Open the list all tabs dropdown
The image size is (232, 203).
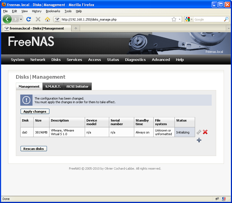tap(229, 28)
